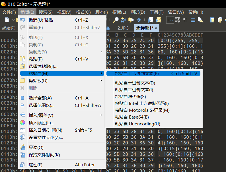Toggle line wrap in the toolbar
The width and height of the screenshot is (226, 172).
click(178, 20)
